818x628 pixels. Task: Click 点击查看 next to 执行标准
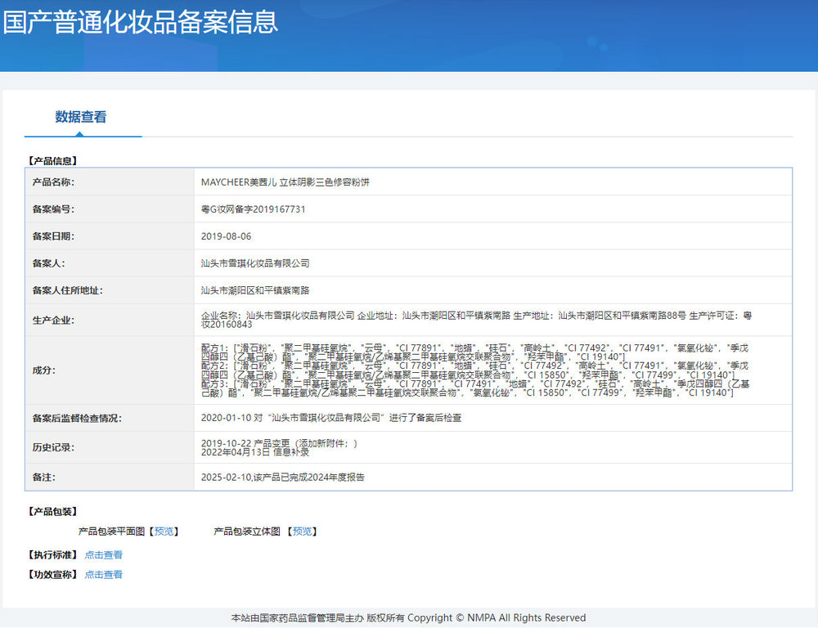[103, 555]
